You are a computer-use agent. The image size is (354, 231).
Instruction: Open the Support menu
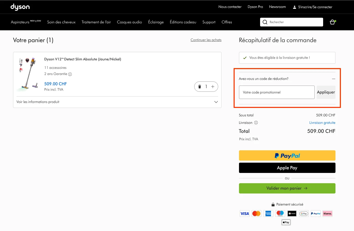(209, 22)
